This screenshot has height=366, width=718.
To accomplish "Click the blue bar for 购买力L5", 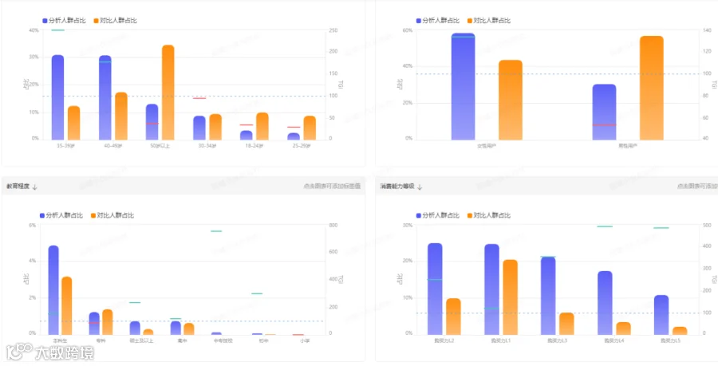I will point(661,315).
